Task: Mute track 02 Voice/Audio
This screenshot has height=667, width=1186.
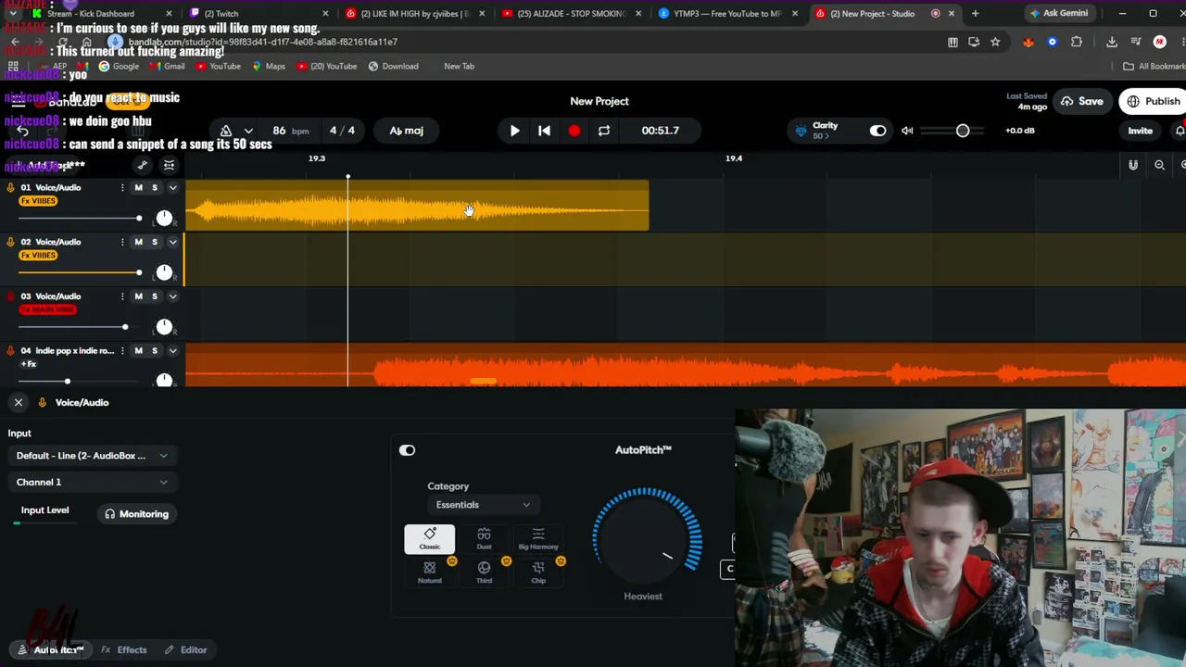Action: (x=139, y=243)
